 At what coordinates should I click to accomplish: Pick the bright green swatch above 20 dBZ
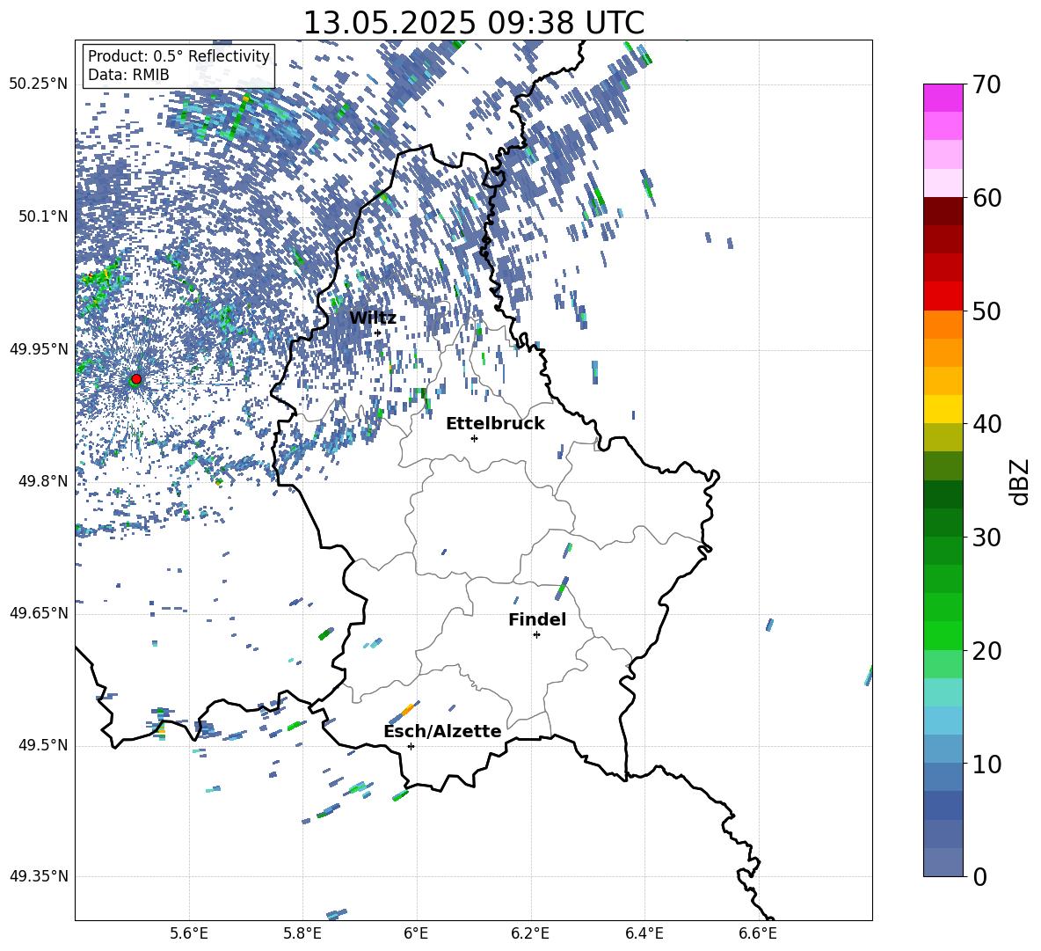[943, 635]
